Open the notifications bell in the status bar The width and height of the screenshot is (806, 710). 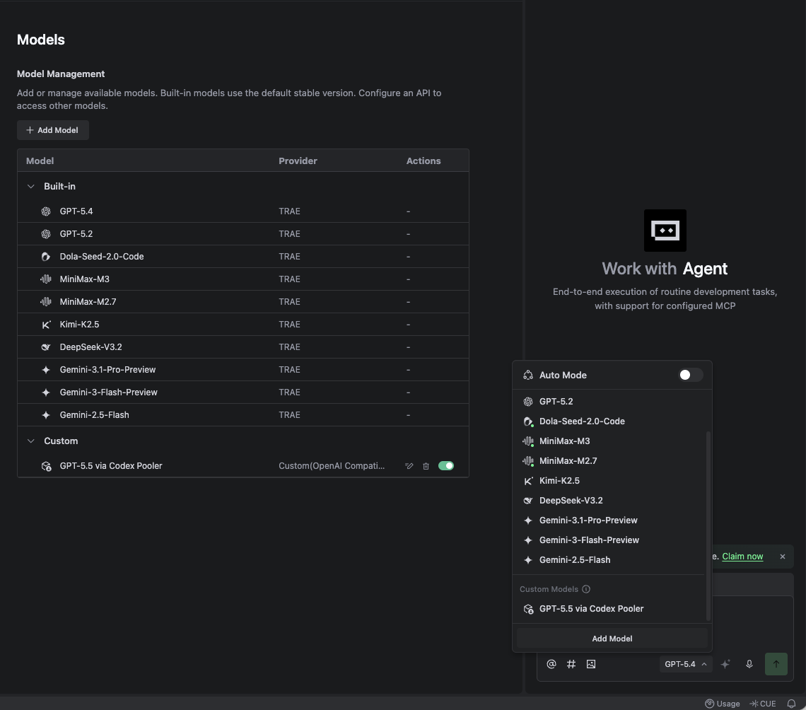[792, 704]
